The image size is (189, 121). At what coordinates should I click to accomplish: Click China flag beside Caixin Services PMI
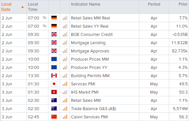[54, 117]
